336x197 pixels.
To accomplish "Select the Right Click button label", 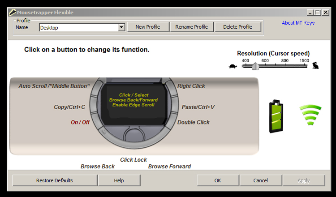I will [191, 86].
